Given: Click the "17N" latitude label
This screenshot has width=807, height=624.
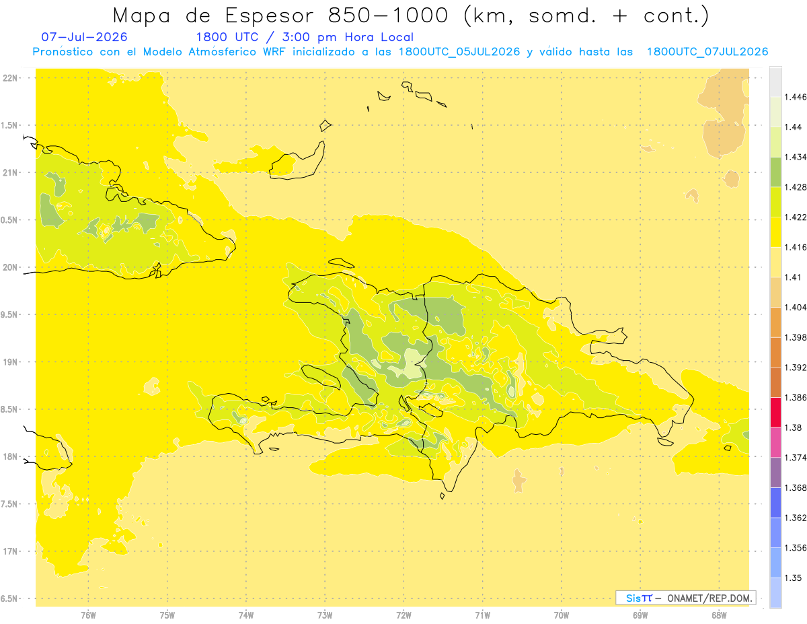Looking at the screenshot, I should click(x=11, y=551).
